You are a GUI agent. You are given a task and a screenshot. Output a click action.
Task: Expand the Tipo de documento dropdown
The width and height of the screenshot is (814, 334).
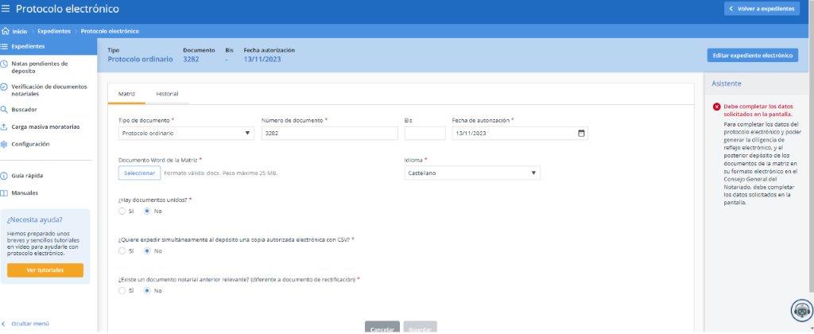click(x=186, y=133)
